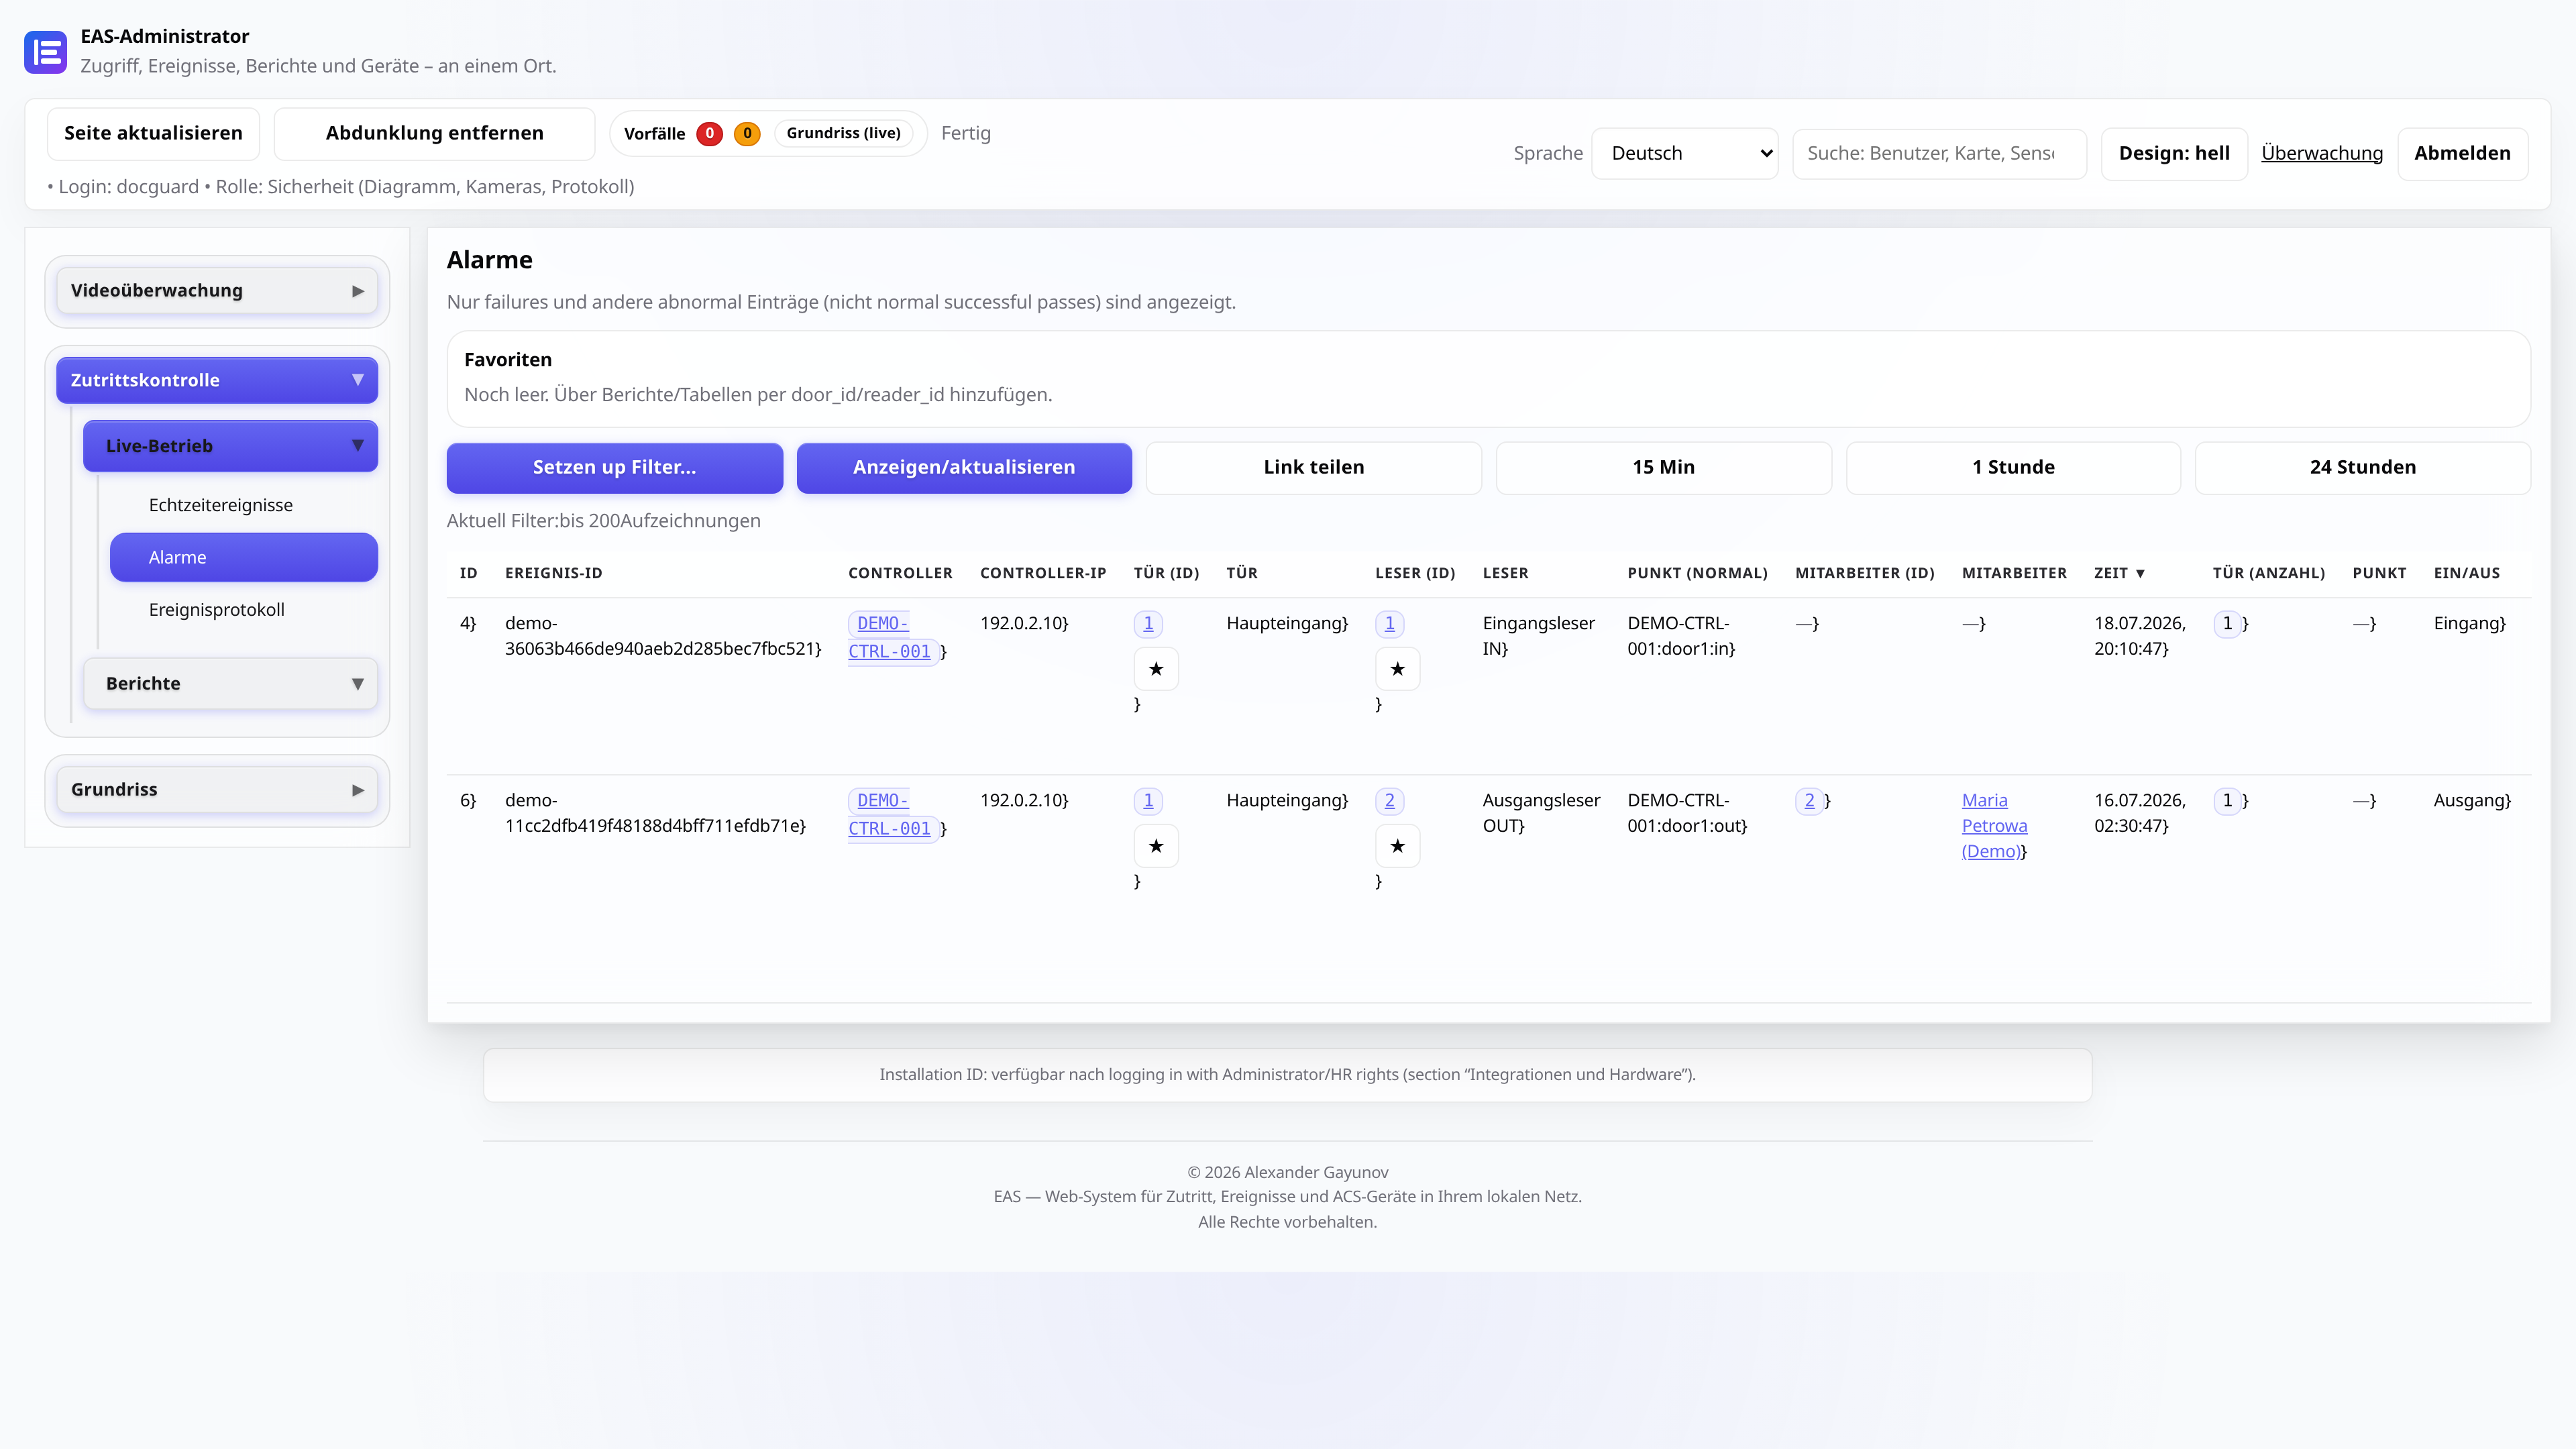Viewport: 2576px width, 1449px height.
Task: Select the 24 Stunden time range
Action: coord(2362,467)
